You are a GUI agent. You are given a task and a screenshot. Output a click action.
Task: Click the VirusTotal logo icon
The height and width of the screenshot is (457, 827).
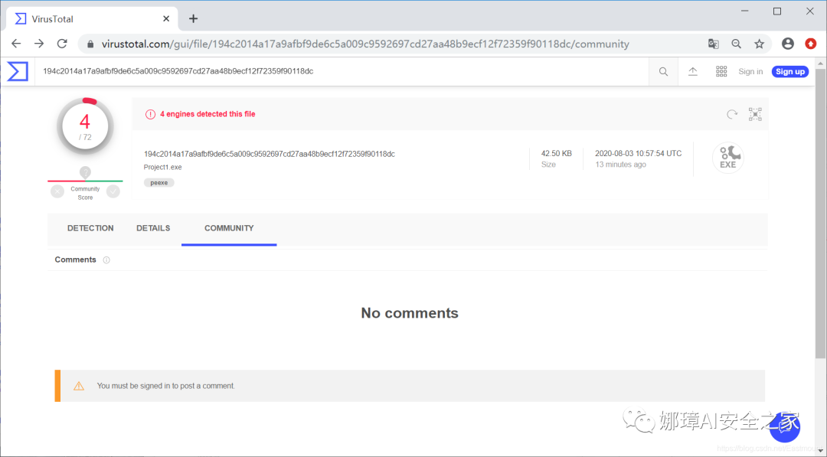pos(18,71)
